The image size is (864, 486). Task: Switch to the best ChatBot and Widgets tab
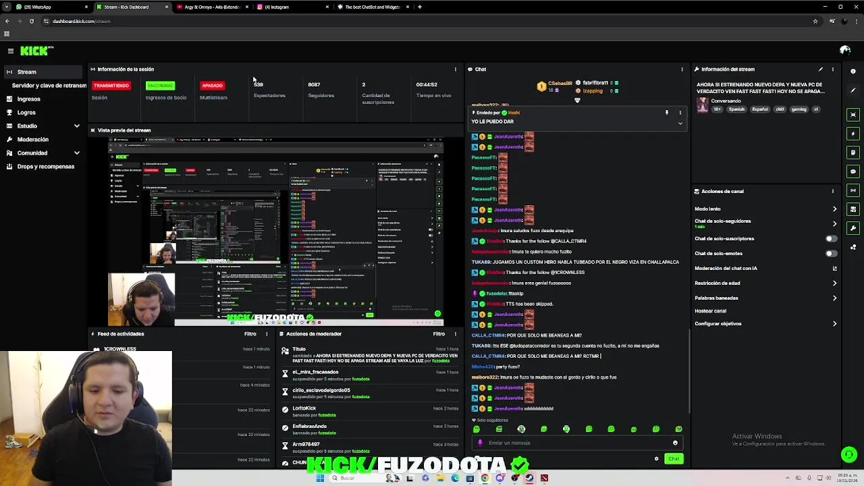click(373, 7)
